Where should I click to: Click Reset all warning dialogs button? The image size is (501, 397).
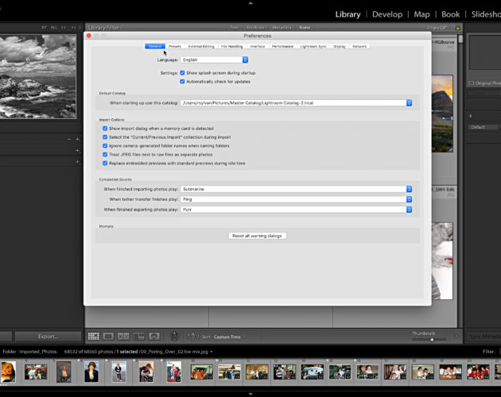[x=257, y=236]
